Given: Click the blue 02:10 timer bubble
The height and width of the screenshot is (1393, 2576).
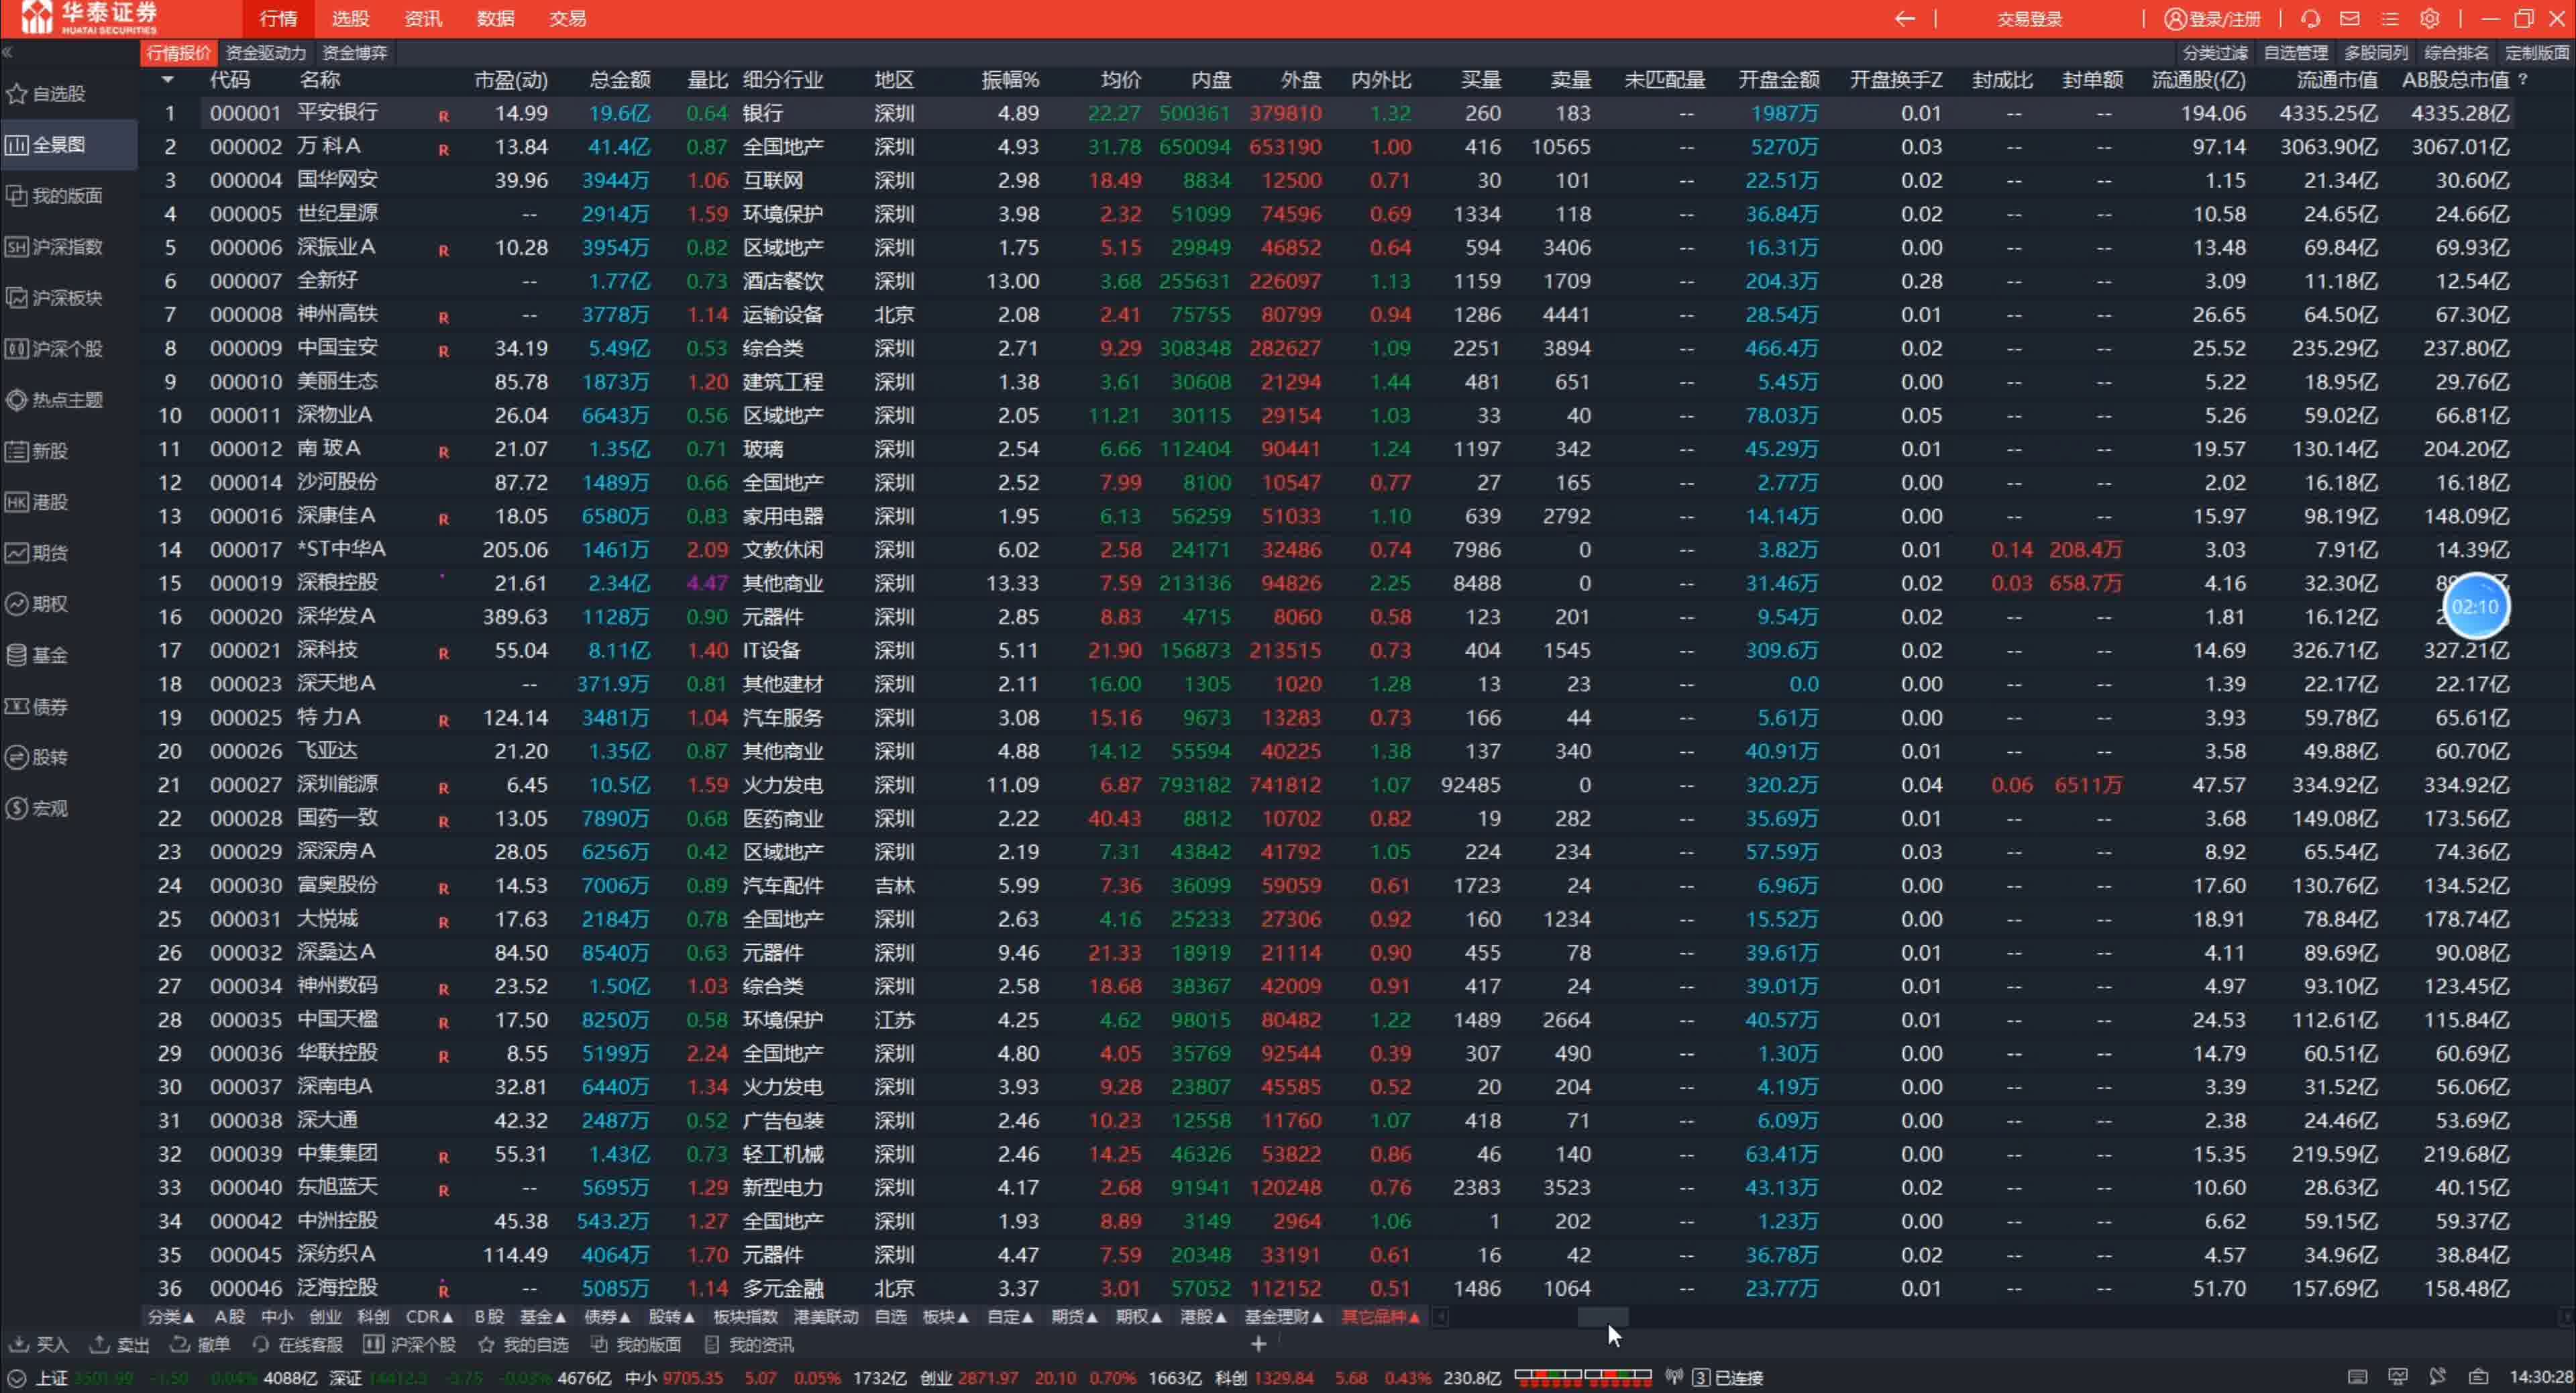Looking at the screenshot, I should pyautogui.click(x=2475, y=607).
